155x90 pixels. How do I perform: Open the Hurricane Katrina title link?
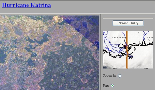26,5
